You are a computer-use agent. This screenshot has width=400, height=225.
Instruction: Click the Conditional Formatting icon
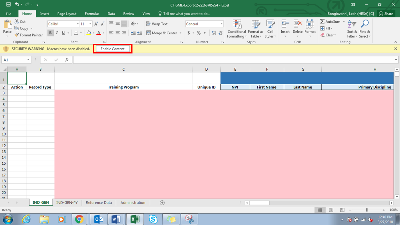[237, 24]
